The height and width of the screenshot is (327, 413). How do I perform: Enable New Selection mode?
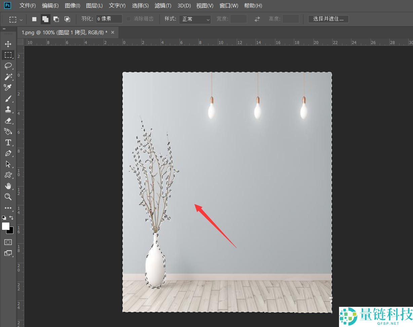coord(34,19)
